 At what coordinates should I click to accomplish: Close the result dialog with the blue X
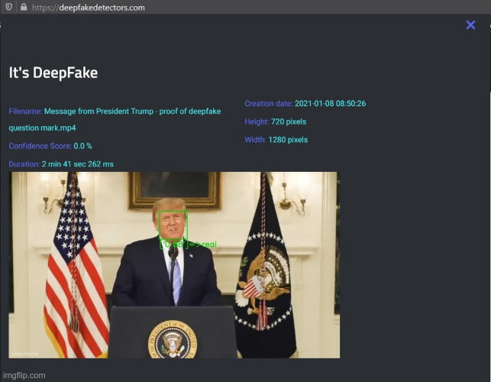pos(470,25)
